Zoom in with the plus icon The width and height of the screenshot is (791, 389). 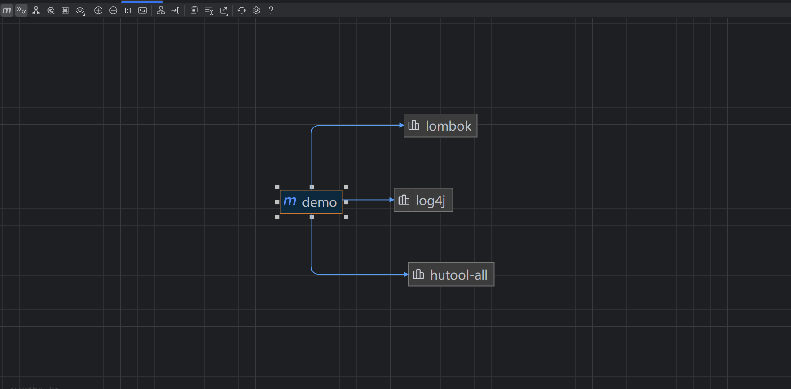click(98, 10)
